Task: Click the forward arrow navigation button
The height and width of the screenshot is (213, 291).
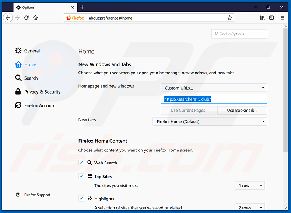Action: click(x=17, y=18)
